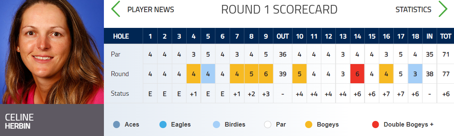Click the Celine Herbin name label
The image size is (454, 136).
tap(20, 121)
